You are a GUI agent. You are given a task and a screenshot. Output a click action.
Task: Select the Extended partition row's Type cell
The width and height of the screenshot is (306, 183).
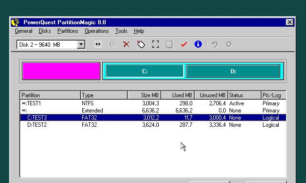click(x=92, y=111)
